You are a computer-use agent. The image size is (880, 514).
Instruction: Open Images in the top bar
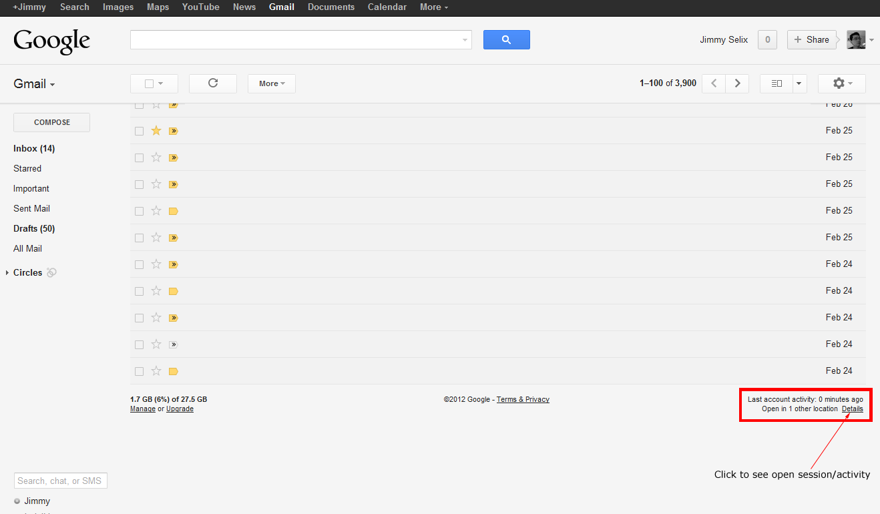click(118, 7)
